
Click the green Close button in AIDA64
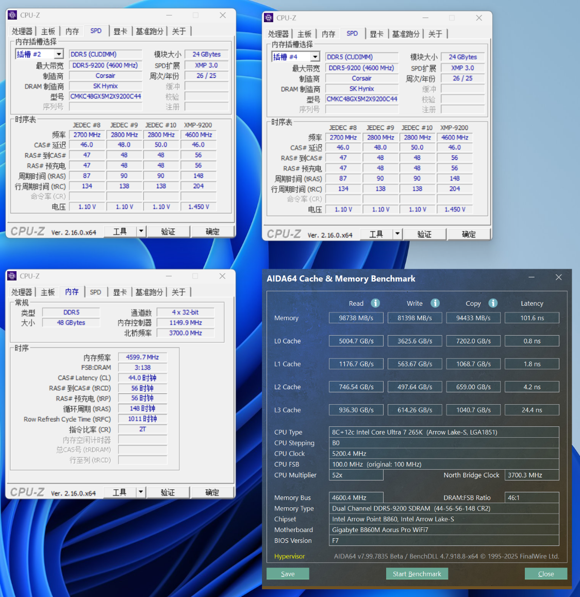tap(546, 573)
